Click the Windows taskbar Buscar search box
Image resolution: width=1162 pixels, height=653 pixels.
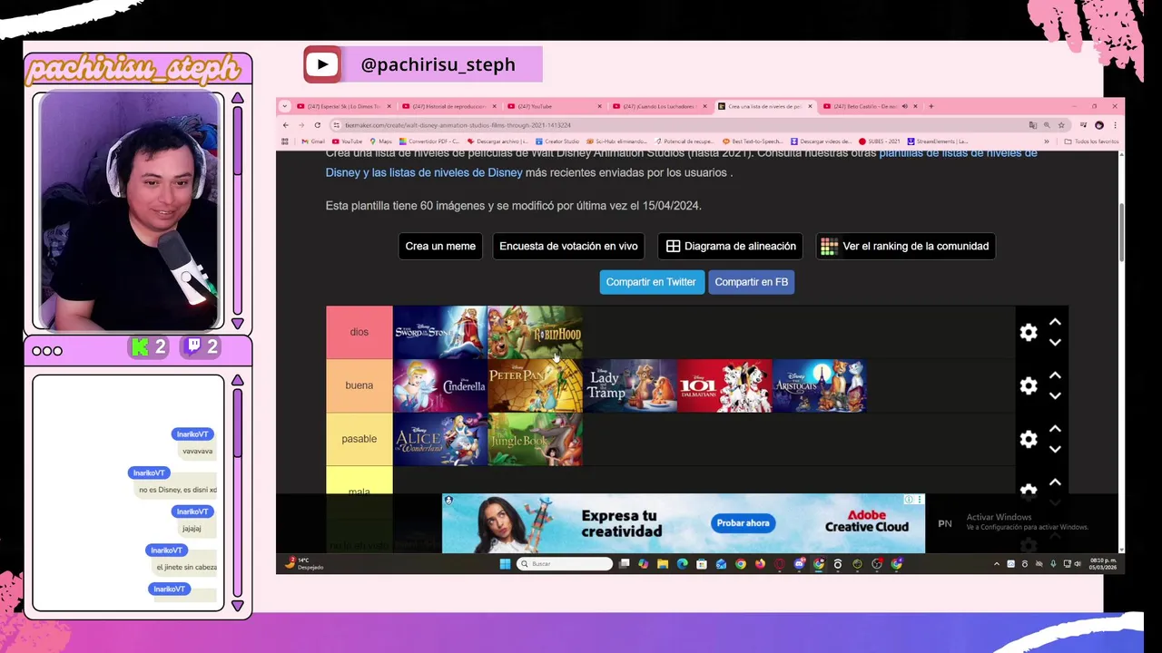tap(565, 564)
